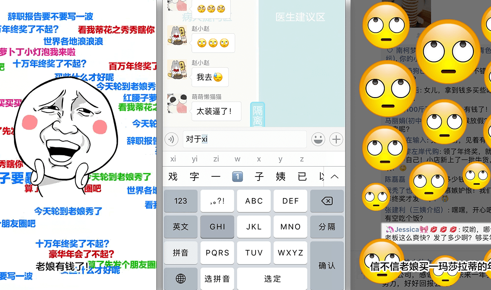Screen dimensions: 491x290
Task: Tap the 我去 message bubble
Action: (210, 77)
